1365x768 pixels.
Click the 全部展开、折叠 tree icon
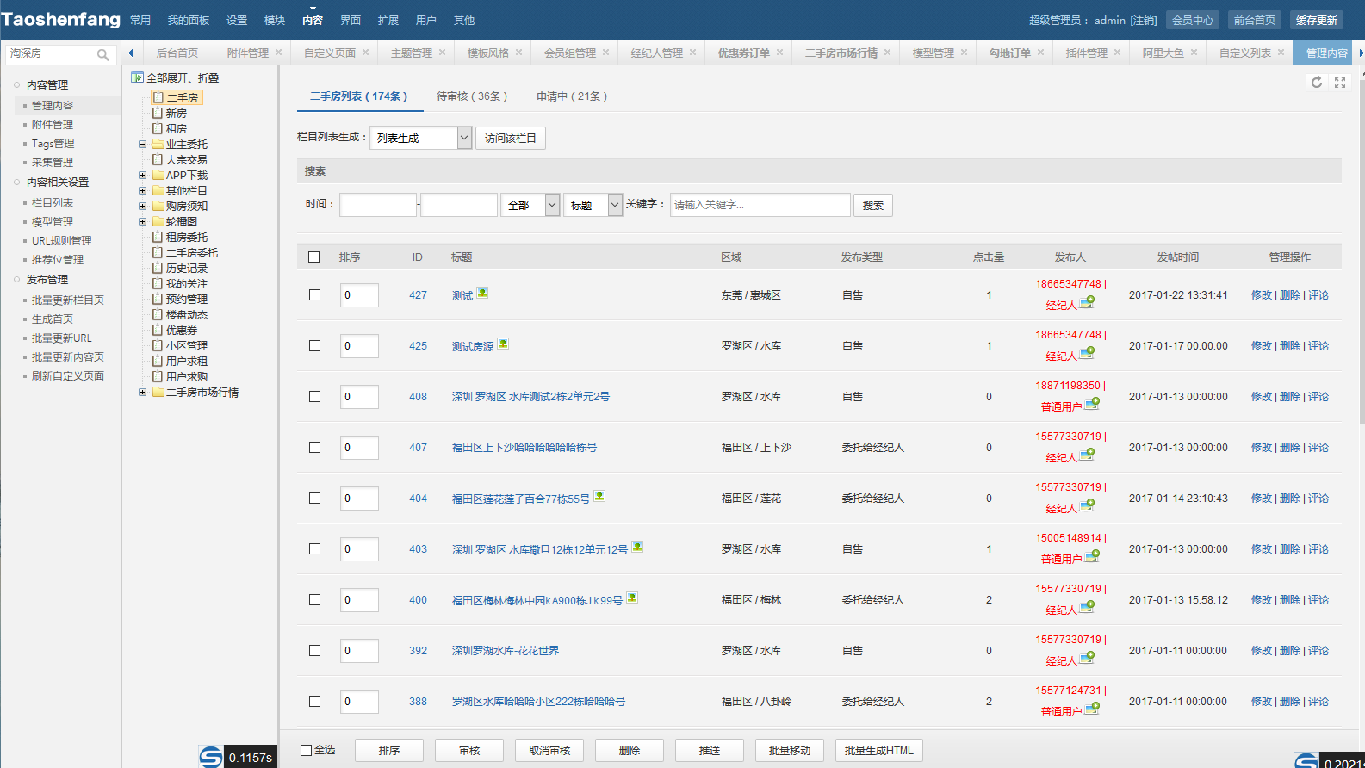click(x=137, y=77)
